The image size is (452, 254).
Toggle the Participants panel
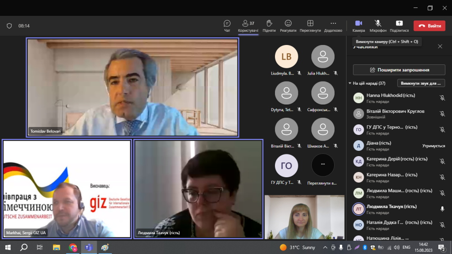click(x=248, y=26)
